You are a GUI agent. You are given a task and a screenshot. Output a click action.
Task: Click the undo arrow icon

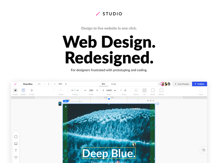(x=39, y=84)
